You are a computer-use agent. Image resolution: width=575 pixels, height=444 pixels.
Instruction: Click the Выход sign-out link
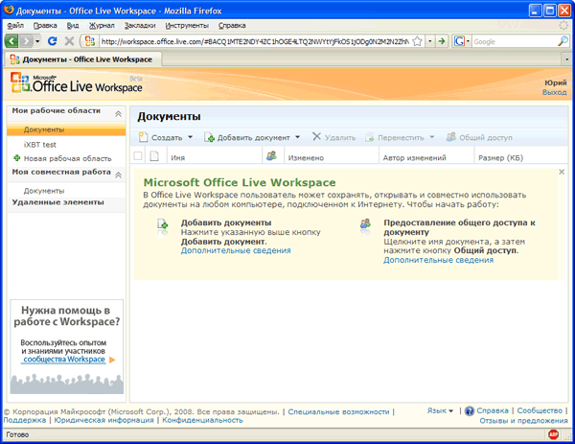tap(555, 92)
